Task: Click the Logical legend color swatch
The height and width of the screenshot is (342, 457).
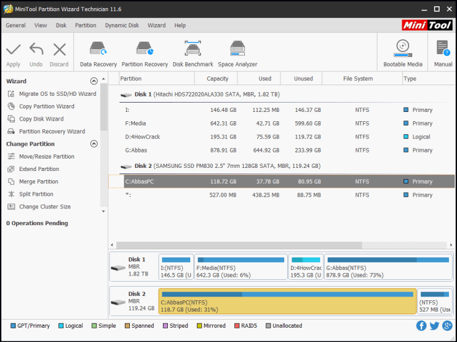Action: click(x=61, y=326)
